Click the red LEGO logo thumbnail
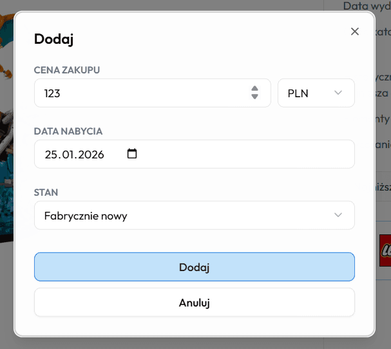This screenshot has height=349, width=391. coord(385,249)
